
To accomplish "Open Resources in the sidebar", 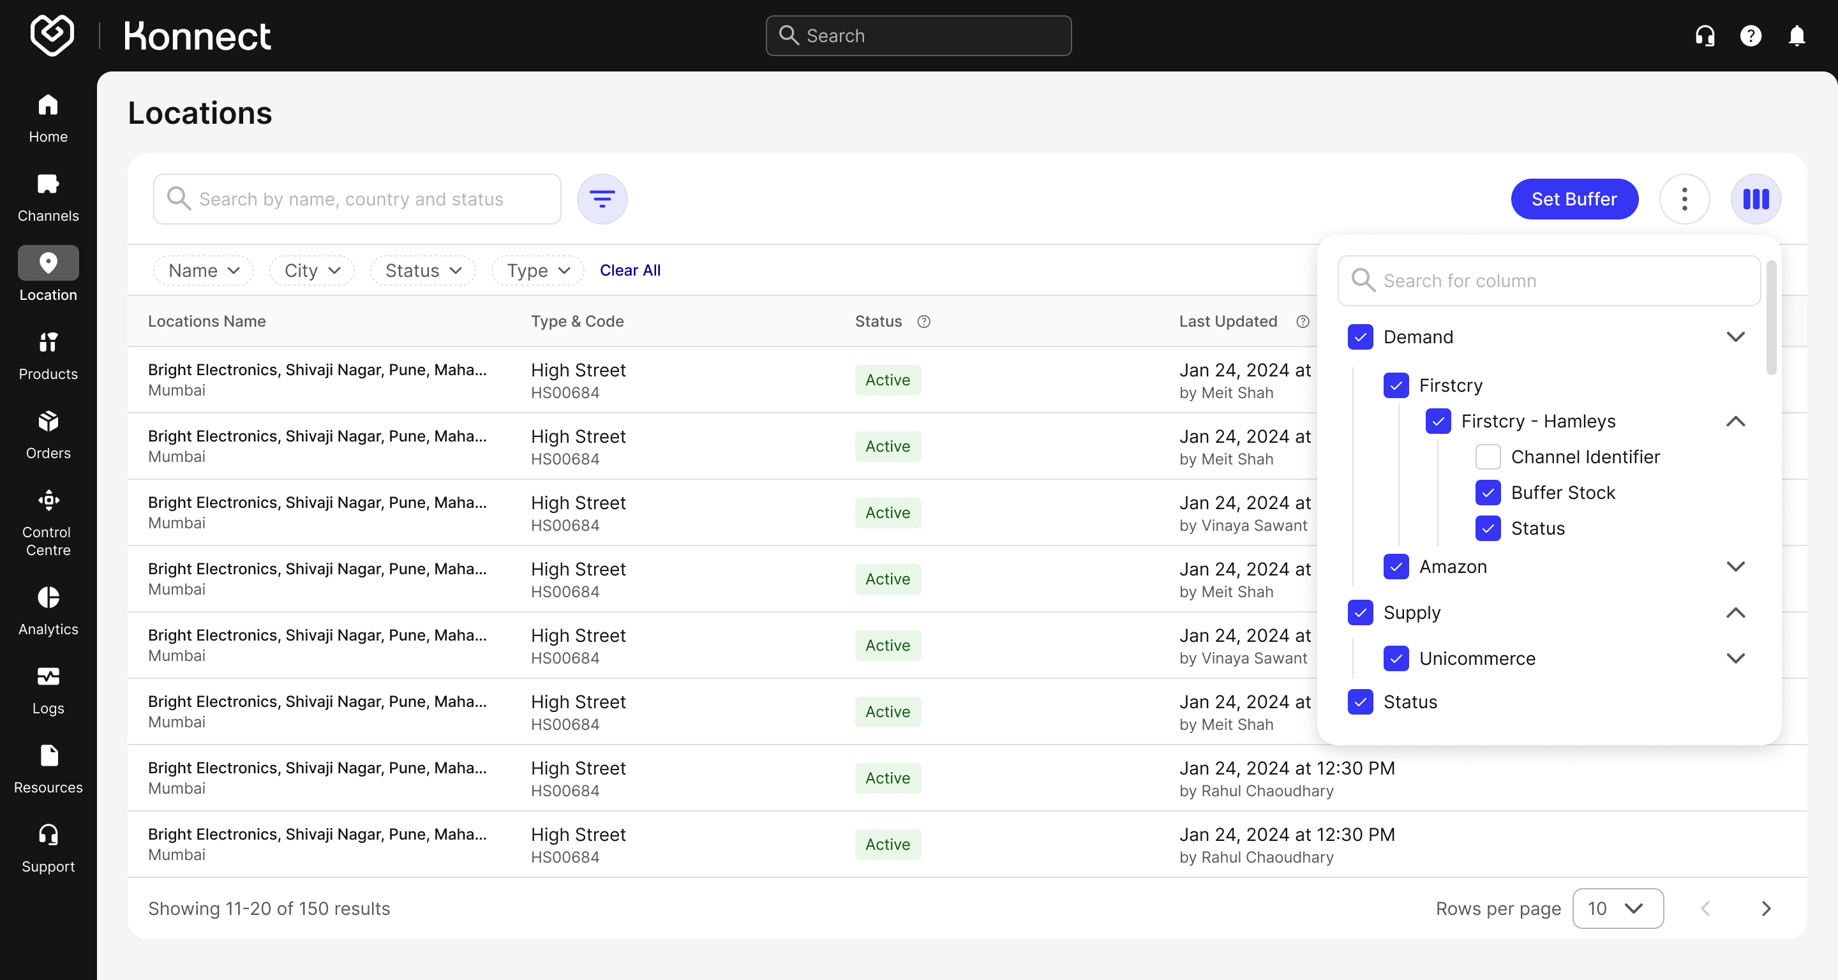I will [48, 769].
